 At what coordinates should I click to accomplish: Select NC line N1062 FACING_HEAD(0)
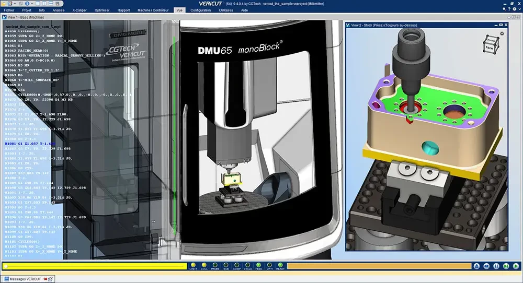[27, 51]
